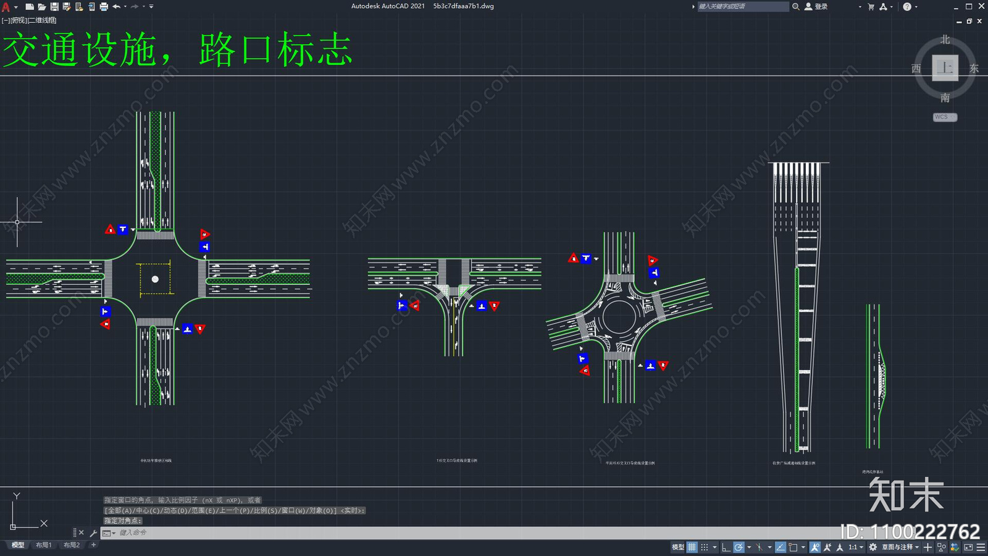Click the workspace switching gear icon
This screenshot has width=988, height=556.
coord(873,547)
